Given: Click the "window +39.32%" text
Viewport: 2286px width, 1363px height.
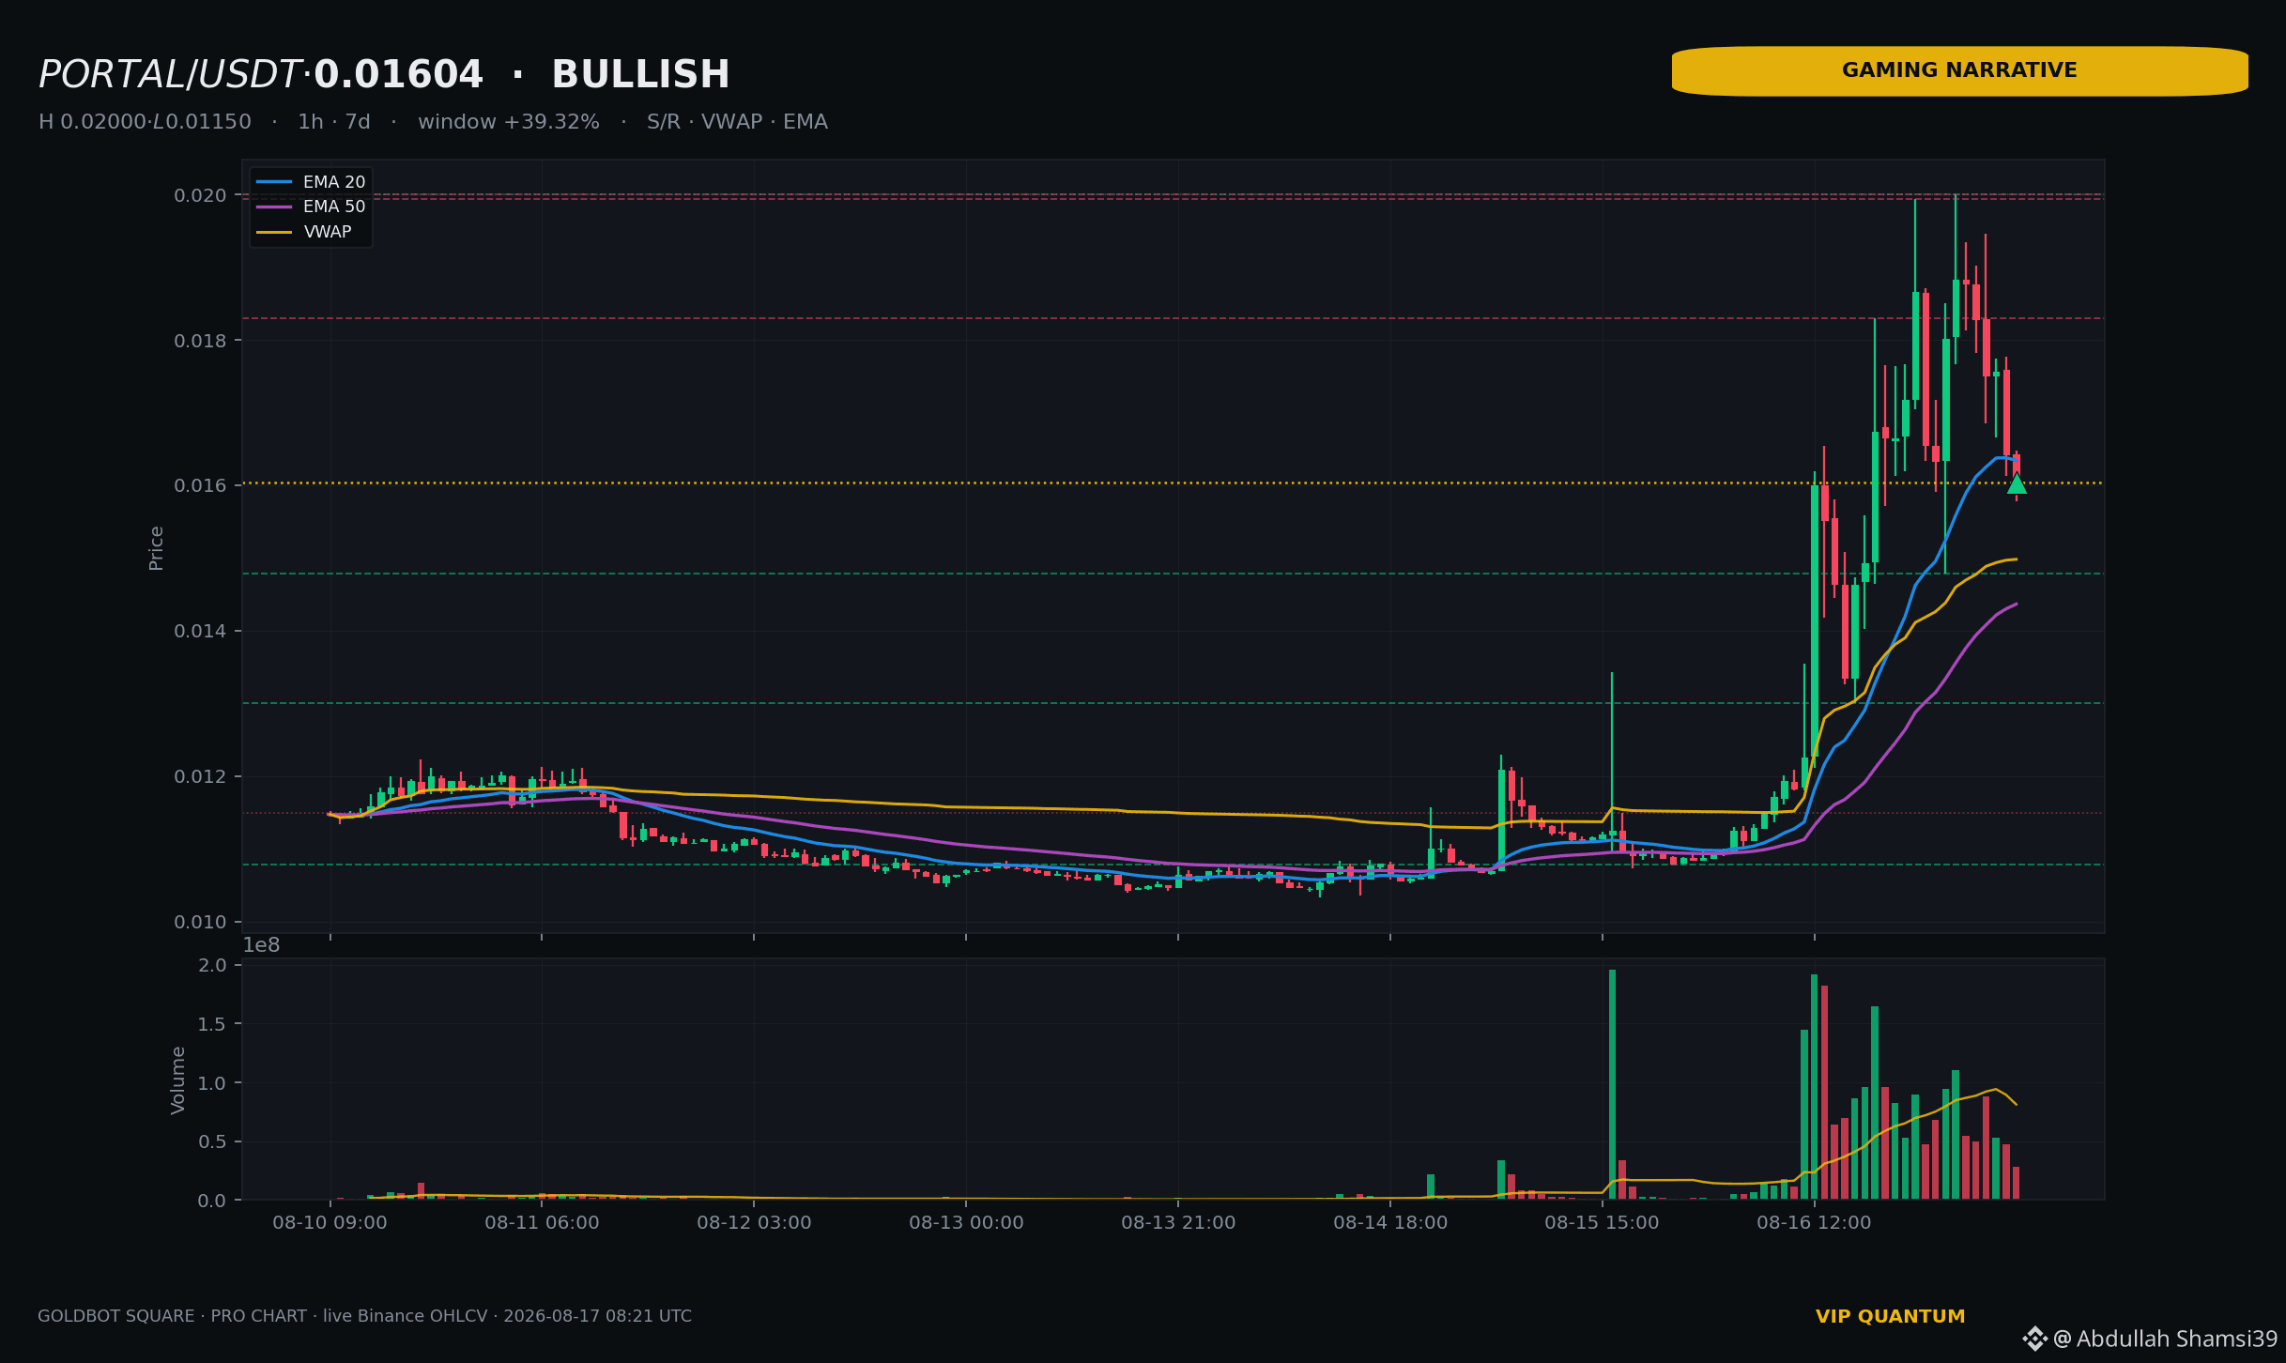Looking at the screenshot, I should pos(508,122).
